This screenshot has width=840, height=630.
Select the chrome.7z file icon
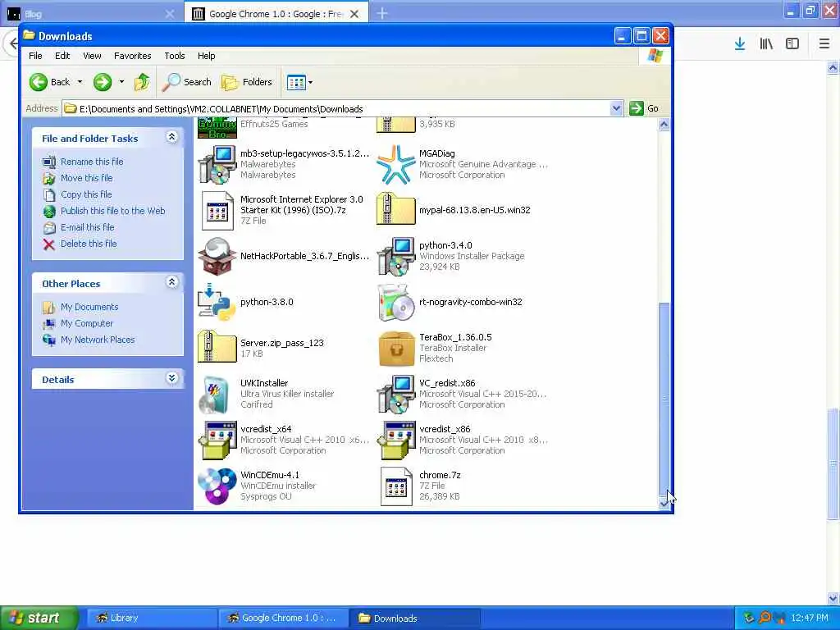coord(396,486)
